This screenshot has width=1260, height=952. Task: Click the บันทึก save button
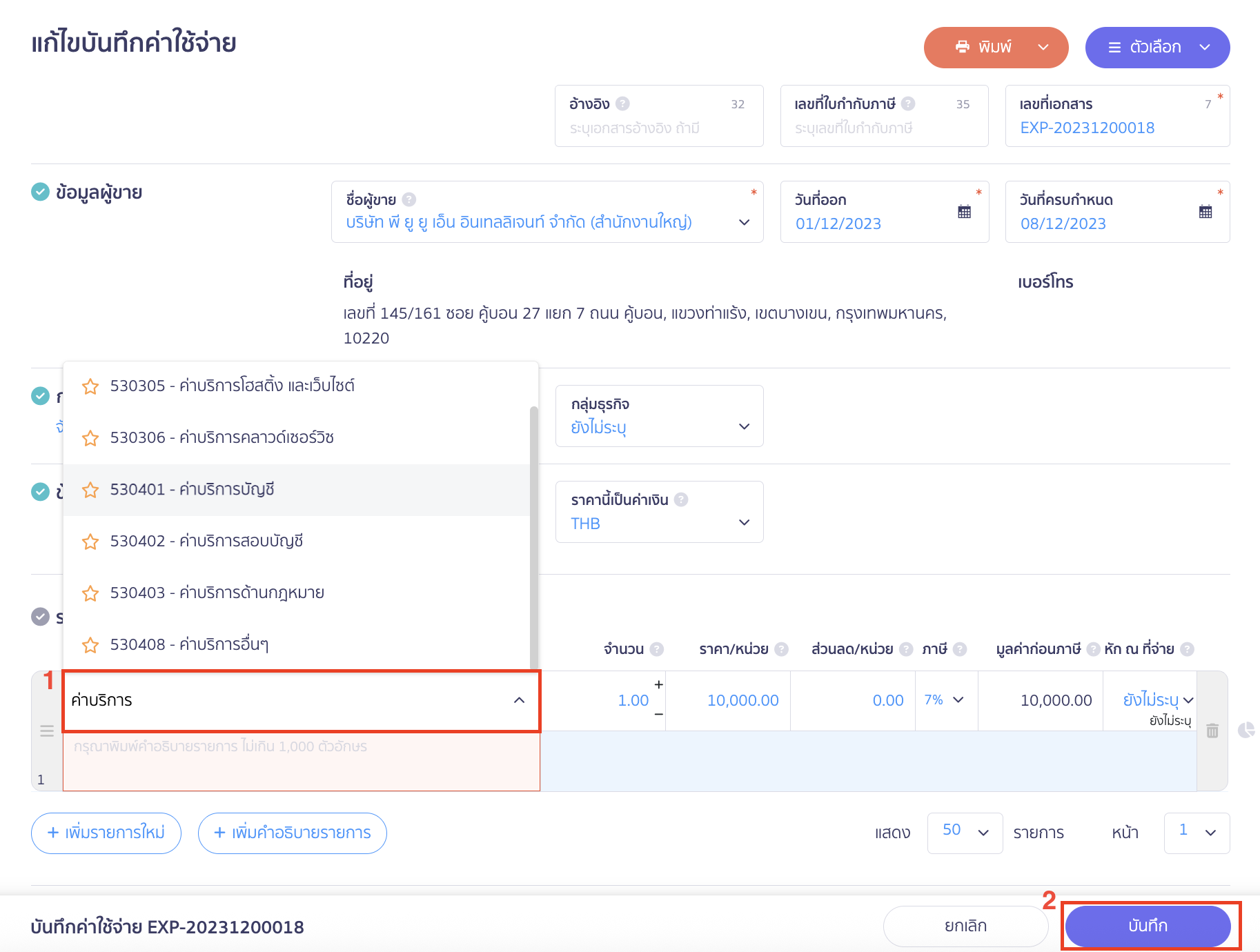(x=1148, y=926)
